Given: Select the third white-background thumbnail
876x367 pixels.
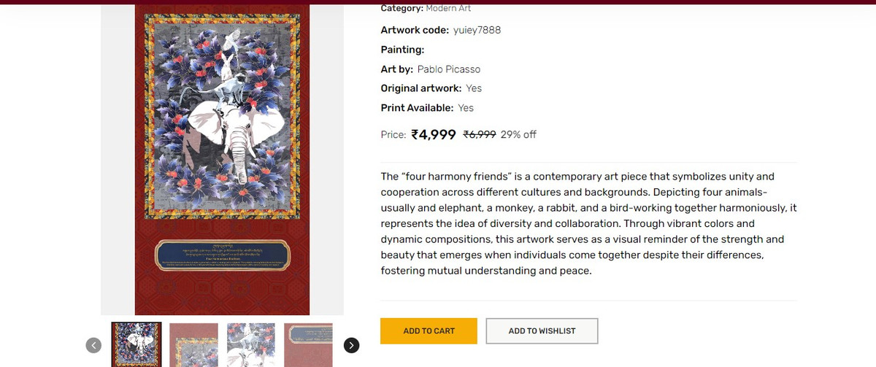Looking at the screenshot, I should pyautogui.click(x=251, y=344).
